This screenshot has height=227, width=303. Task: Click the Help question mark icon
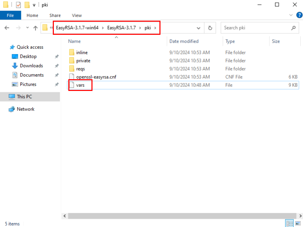(x=299, y=15)
